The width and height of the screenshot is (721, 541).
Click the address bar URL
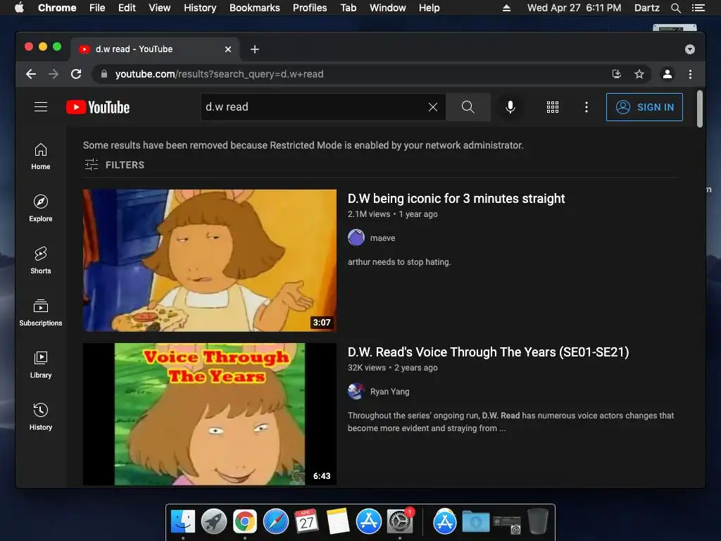pyautogui.click(x=220, y=74)
